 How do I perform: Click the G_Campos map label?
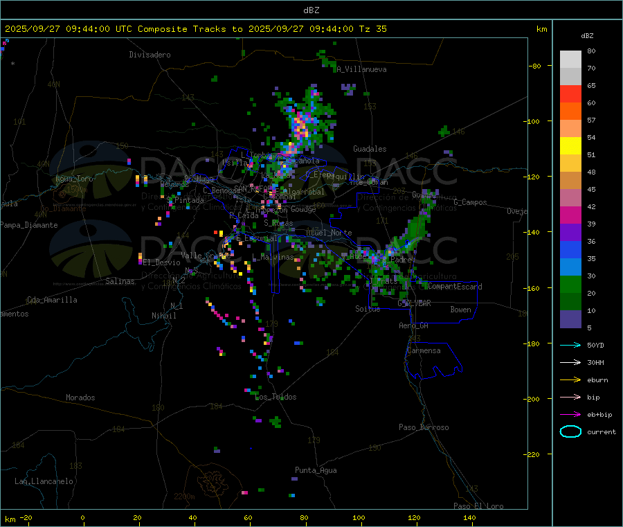(x=470, y=202)
